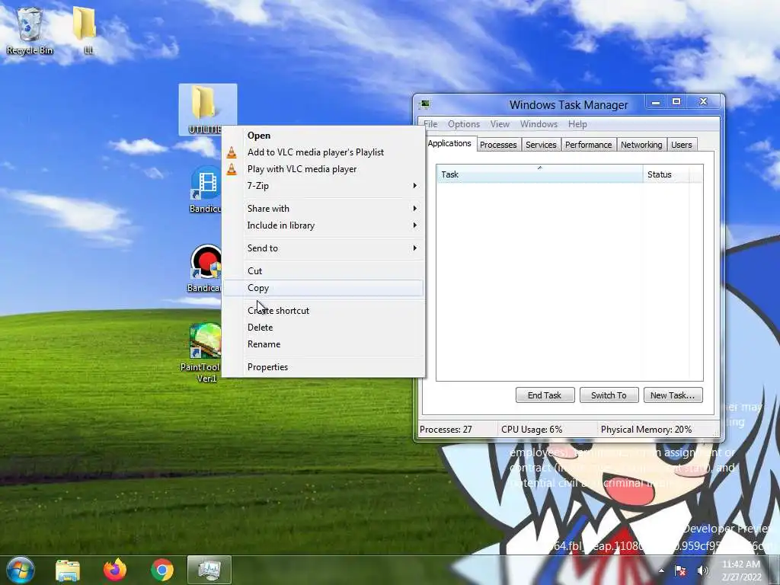Open the volume speaker tray icon

click(x=702, y=571)
